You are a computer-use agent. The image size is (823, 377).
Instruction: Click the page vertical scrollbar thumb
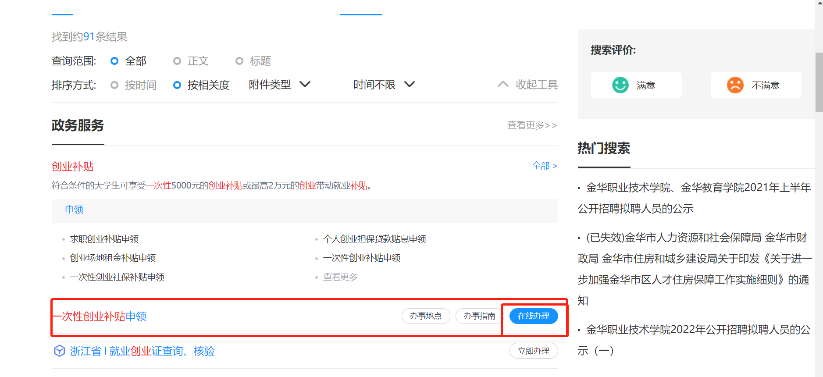point(819,82)
